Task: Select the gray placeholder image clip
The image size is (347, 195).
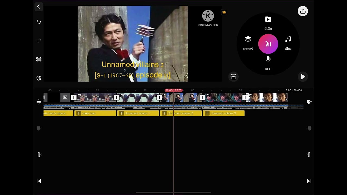Action: (65, 97)
